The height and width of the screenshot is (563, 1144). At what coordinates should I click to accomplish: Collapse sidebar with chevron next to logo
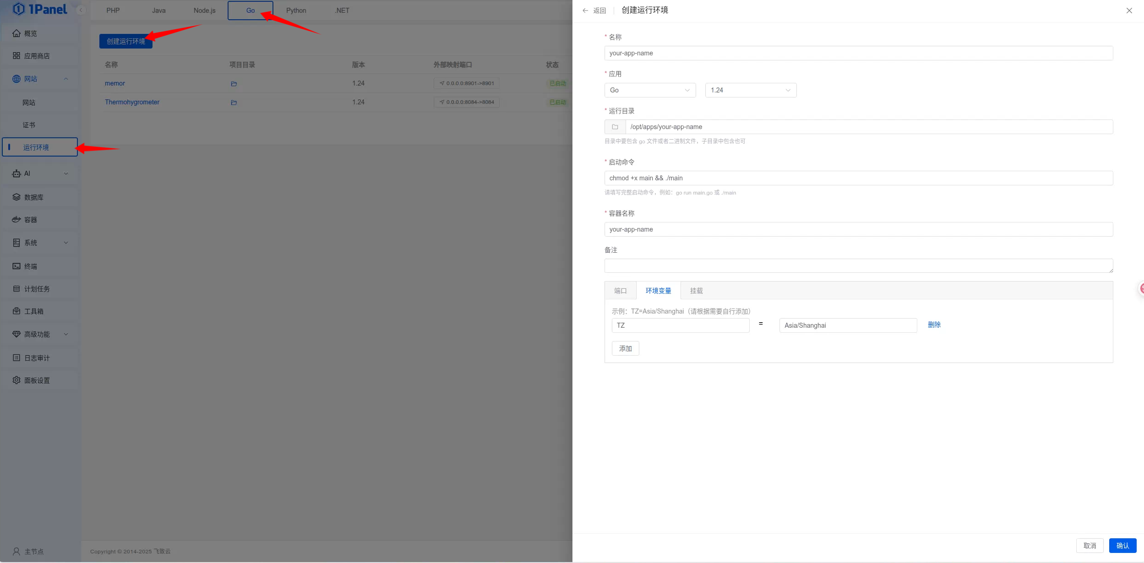coord(81,10)
